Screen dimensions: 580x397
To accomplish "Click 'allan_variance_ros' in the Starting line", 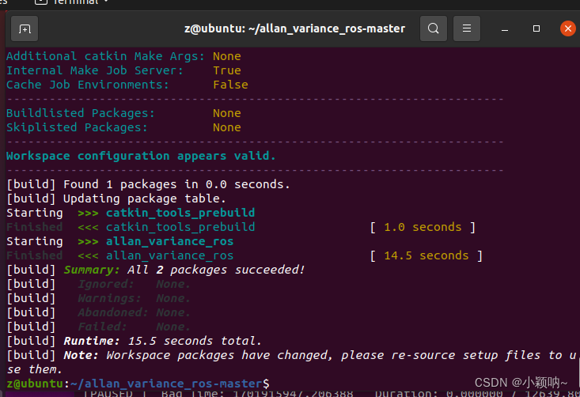I will tap(170, 241).
